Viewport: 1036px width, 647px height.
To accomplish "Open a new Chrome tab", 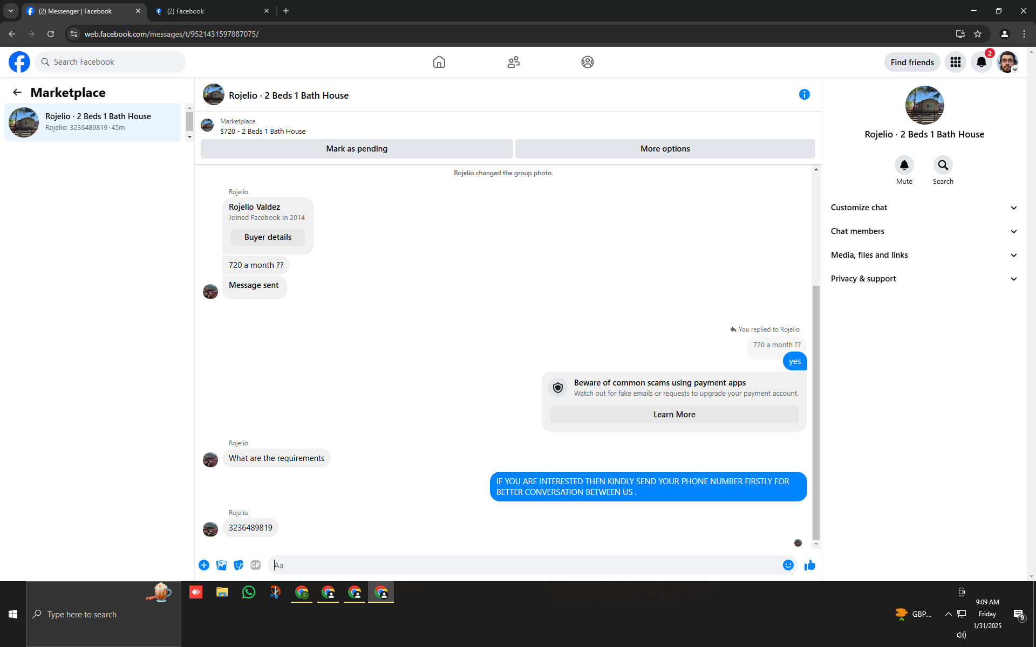I will point(286,11).
